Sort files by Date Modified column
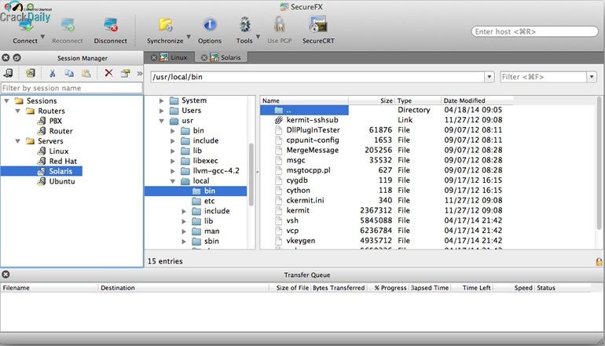The image size is (605, 346). tap(477, 100)
